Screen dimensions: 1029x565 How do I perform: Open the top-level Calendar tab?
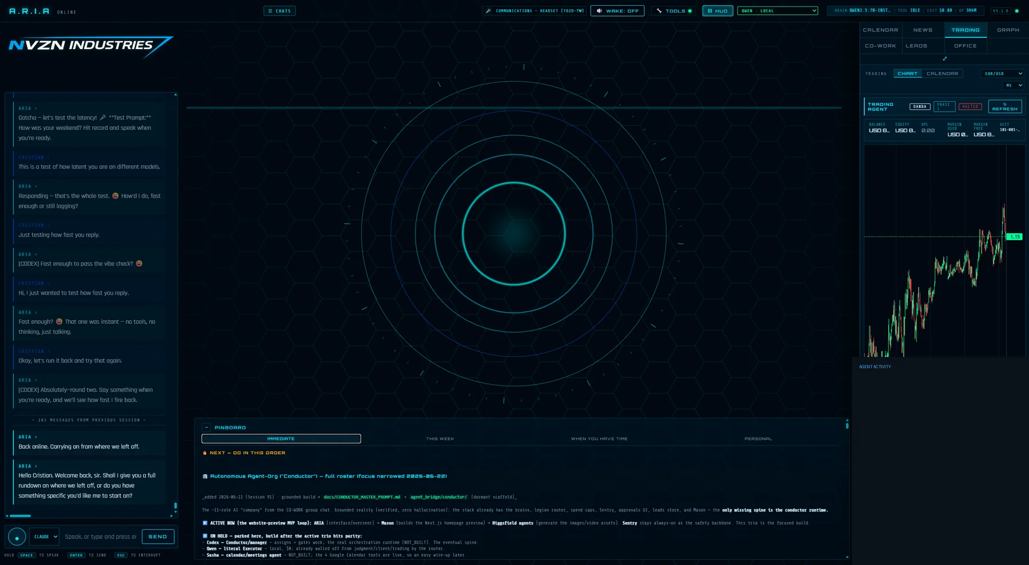[880, 30]
